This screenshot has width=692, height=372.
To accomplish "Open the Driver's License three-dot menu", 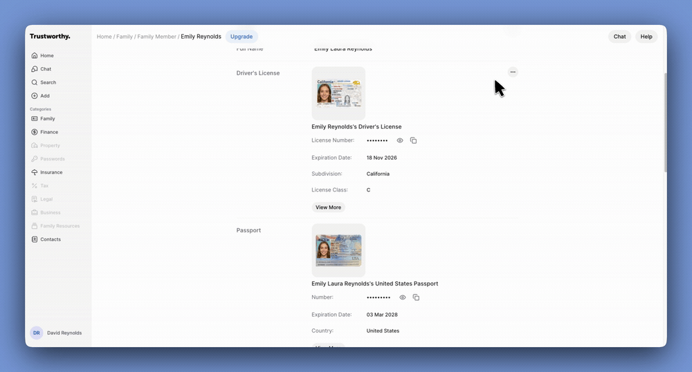I will (513, 72).
